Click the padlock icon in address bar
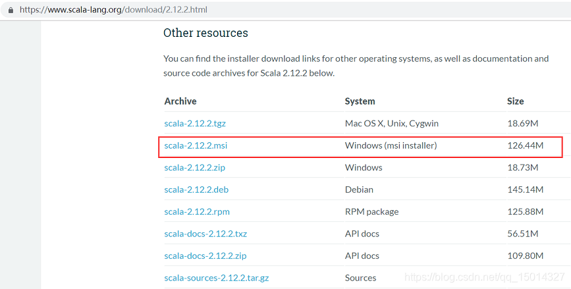The image size is (571, 289). [x=11, y=10]
